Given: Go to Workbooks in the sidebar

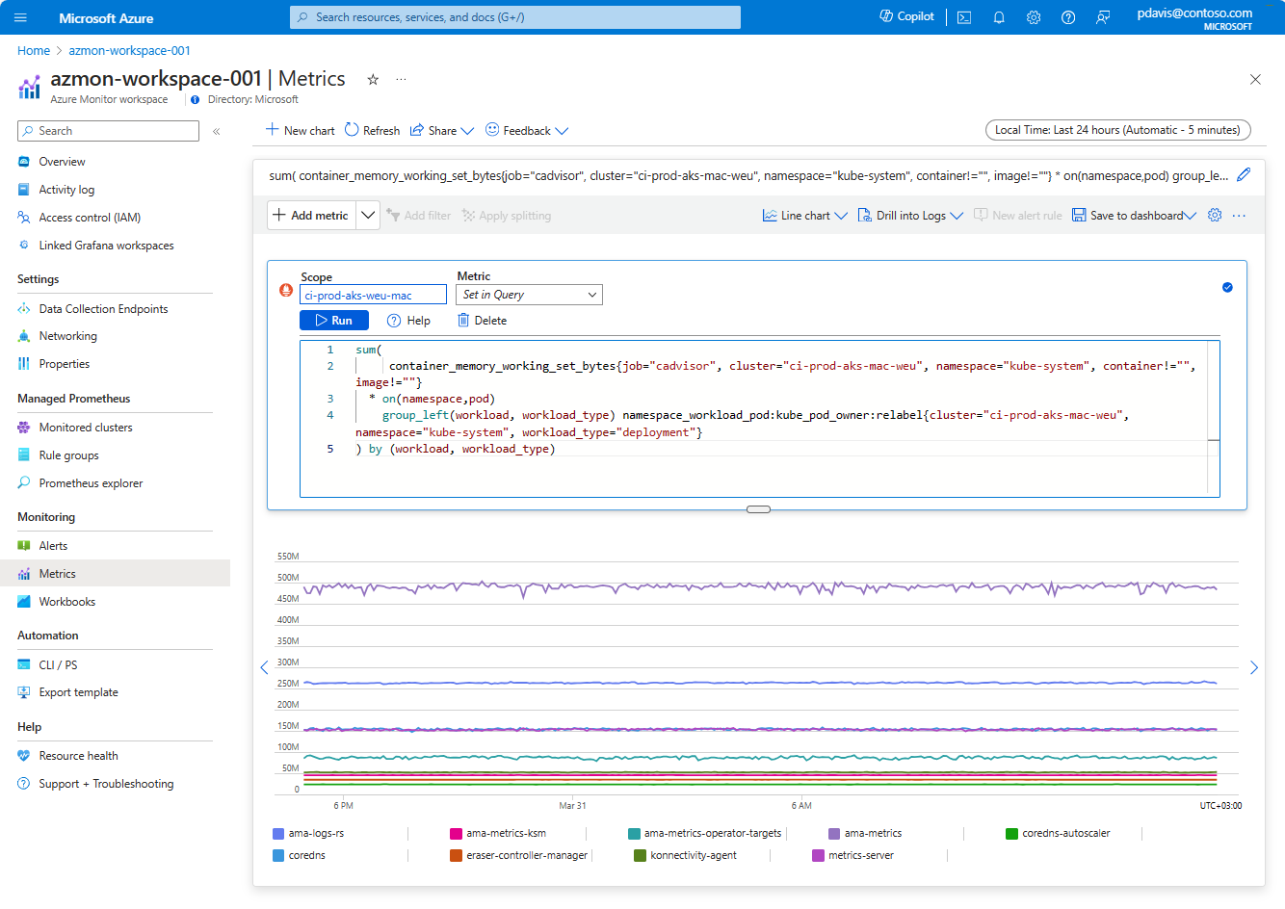Looking at the screenshot, I should click(x=67, y=602).
